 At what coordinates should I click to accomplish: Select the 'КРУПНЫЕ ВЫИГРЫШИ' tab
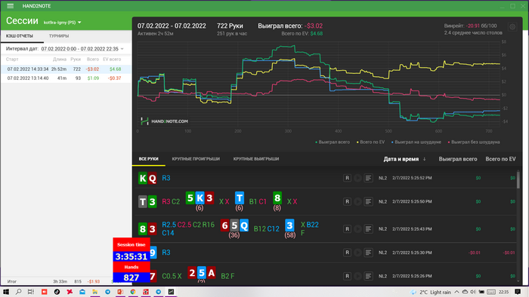click(256, 159)
